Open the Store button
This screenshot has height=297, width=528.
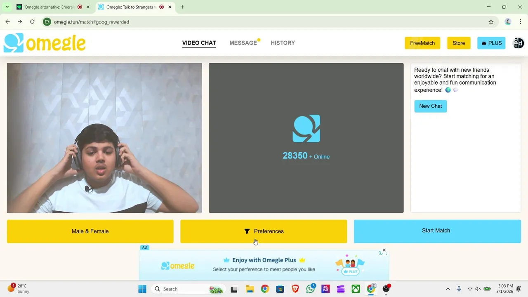tap(459, 43)
